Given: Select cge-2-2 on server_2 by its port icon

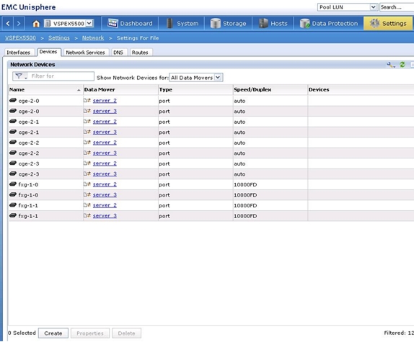Looking at the screenshot, I should click(x=13, y=143).
